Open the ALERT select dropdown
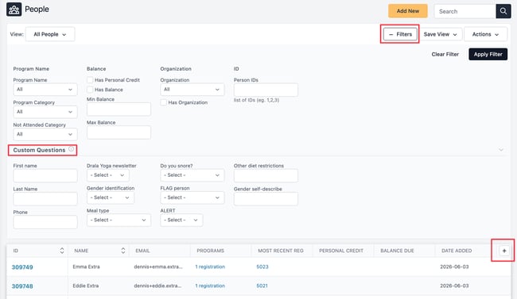517x299 pixels. 181,220
